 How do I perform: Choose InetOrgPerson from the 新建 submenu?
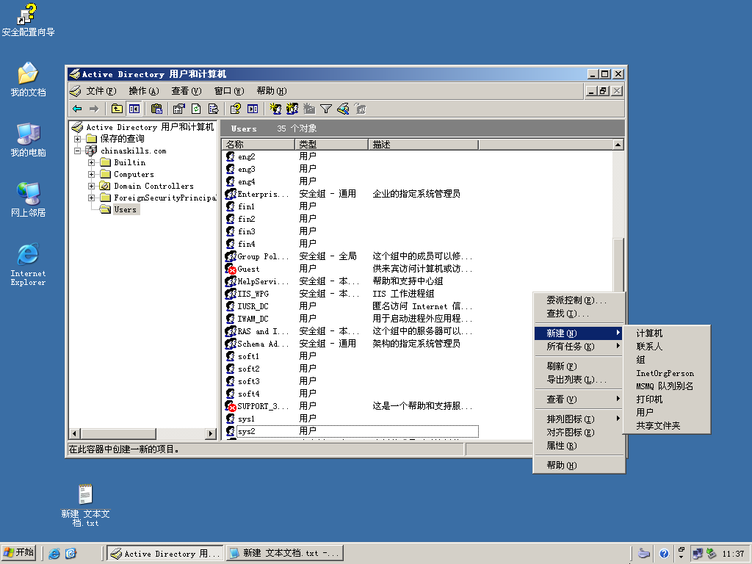coord(667,373)
